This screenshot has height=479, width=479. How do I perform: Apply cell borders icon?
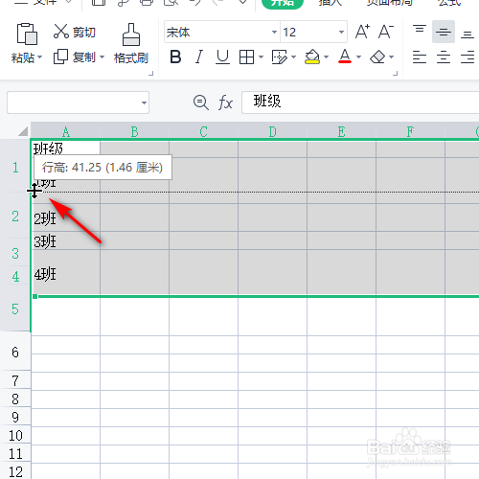246,57
